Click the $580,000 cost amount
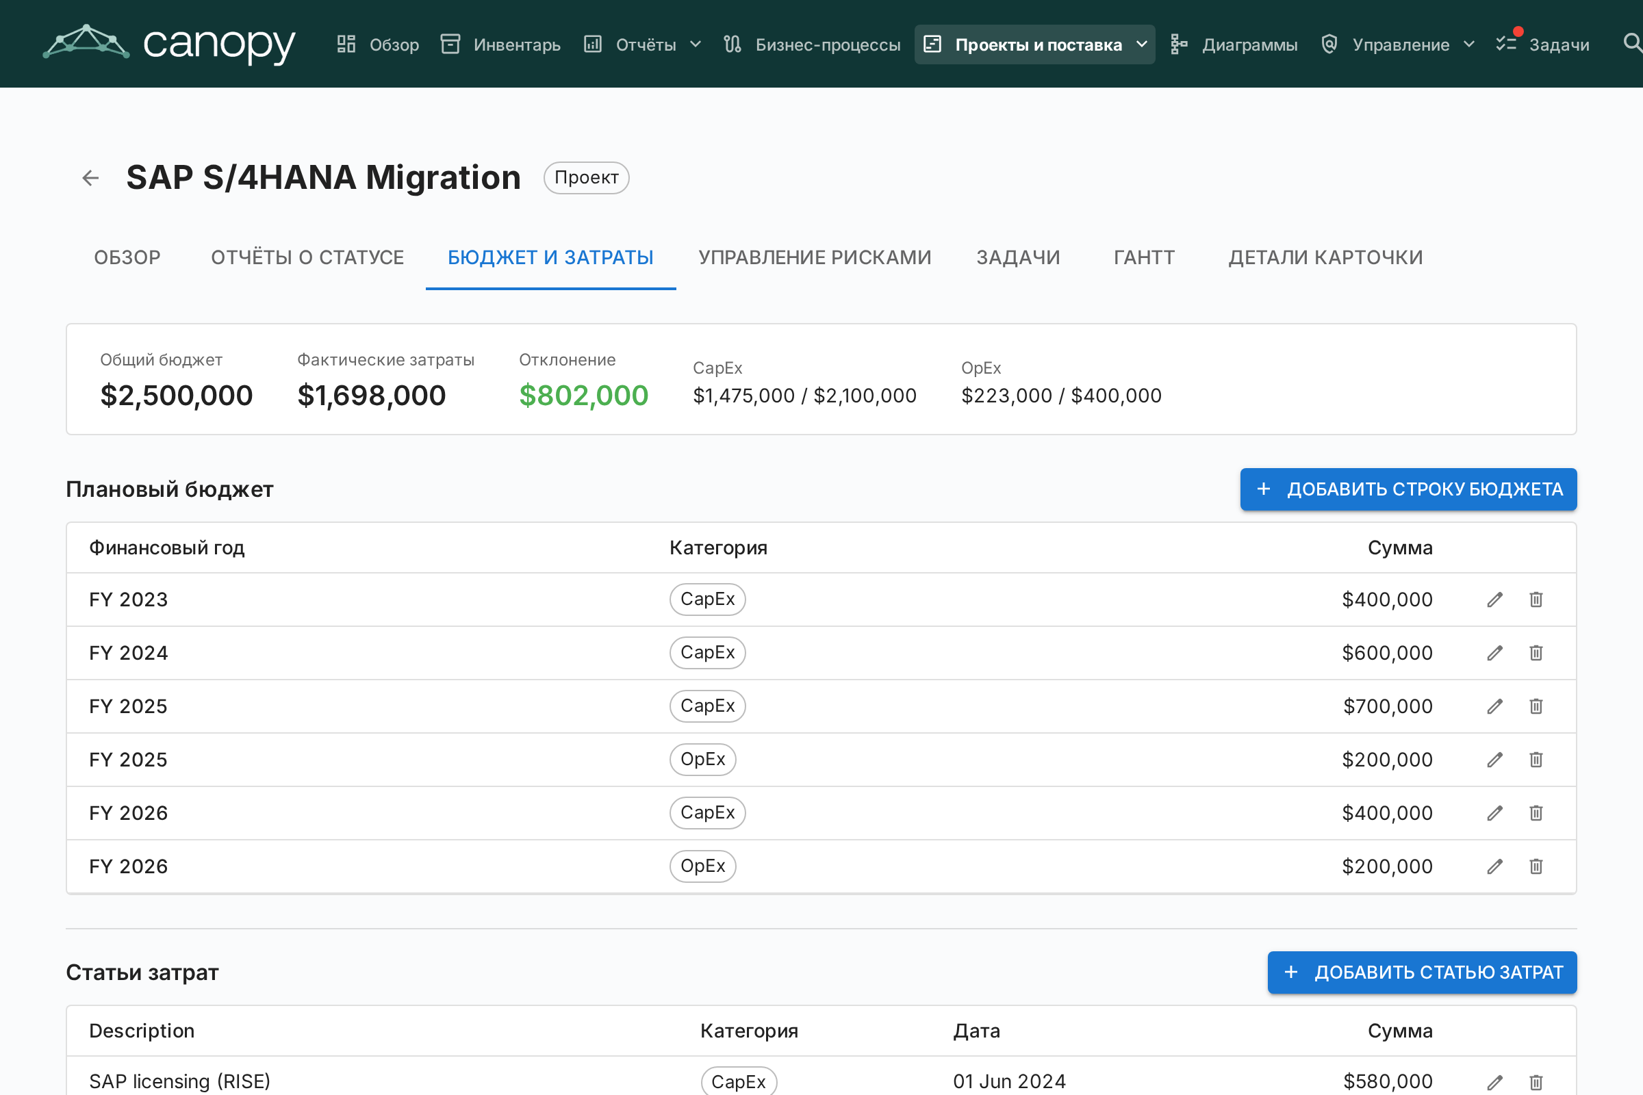 [x=1388, y=1082]
